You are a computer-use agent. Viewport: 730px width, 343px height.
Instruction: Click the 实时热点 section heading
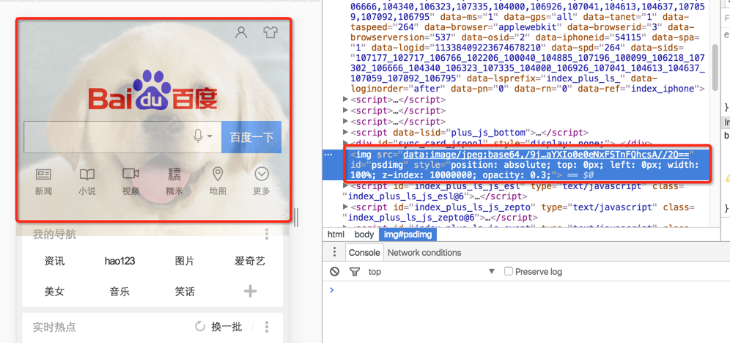pos(54,327)
